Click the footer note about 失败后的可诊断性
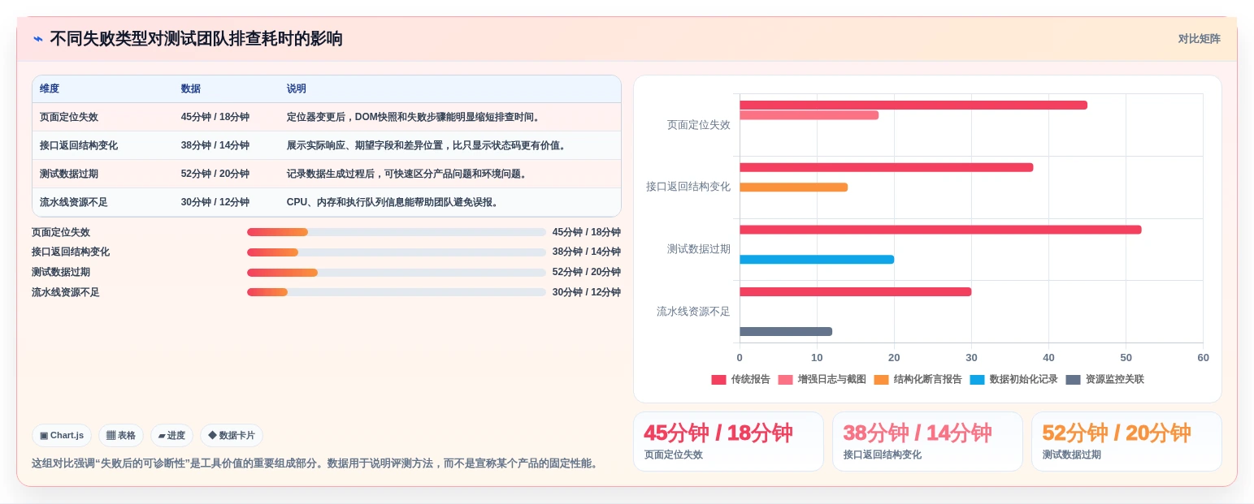The height and width of the screenshot is (504, 1254). pos(316,463)
